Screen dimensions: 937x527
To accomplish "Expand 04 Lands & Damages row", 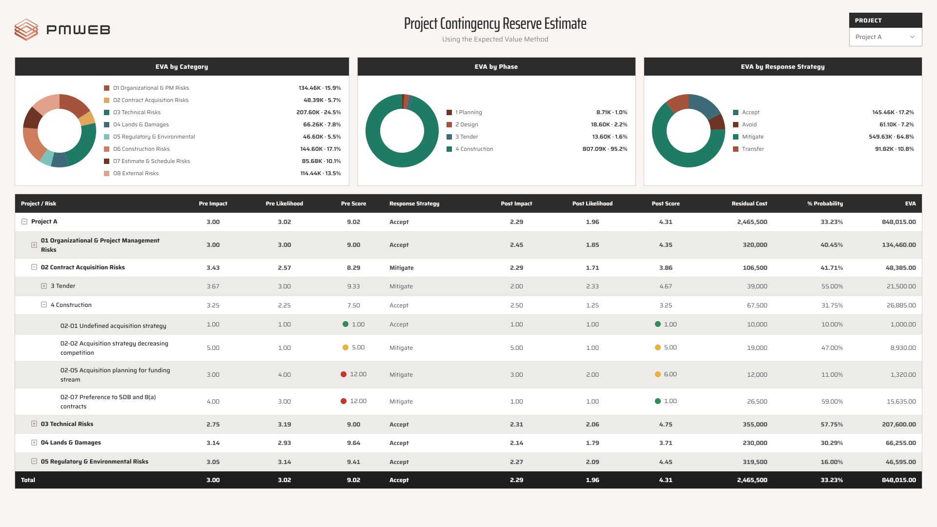I will pos(34,443).
